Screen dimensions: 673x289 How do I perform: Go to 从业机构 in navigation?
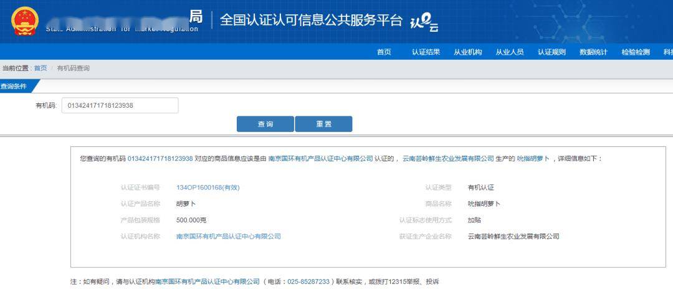pos(467,52)
